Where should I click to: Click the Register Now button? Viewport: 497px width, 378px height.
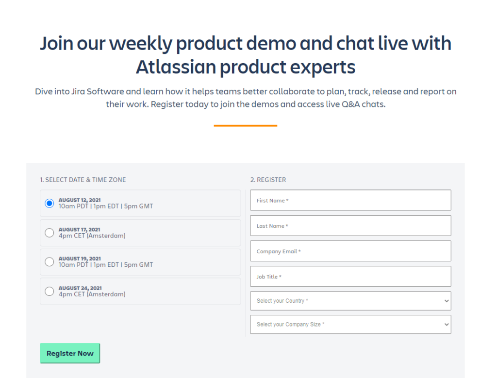[x=69, y=353]
